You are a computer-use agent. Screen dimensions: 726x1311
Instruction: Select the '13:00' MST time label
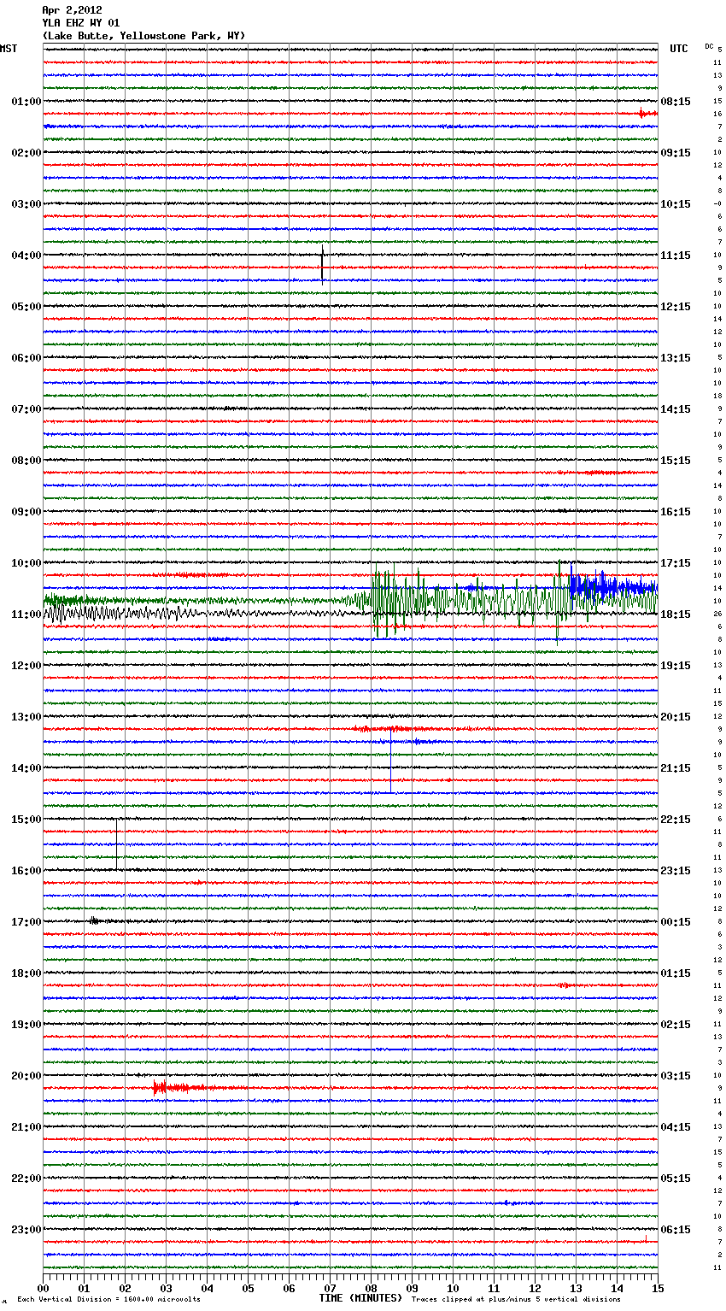(26, 717)
